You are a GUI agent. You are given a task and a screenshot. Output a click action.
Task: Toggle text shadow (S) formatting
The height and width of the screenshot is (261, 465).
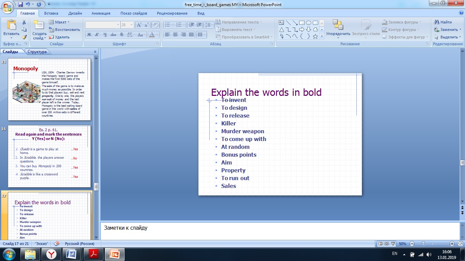tap(122, 35)
